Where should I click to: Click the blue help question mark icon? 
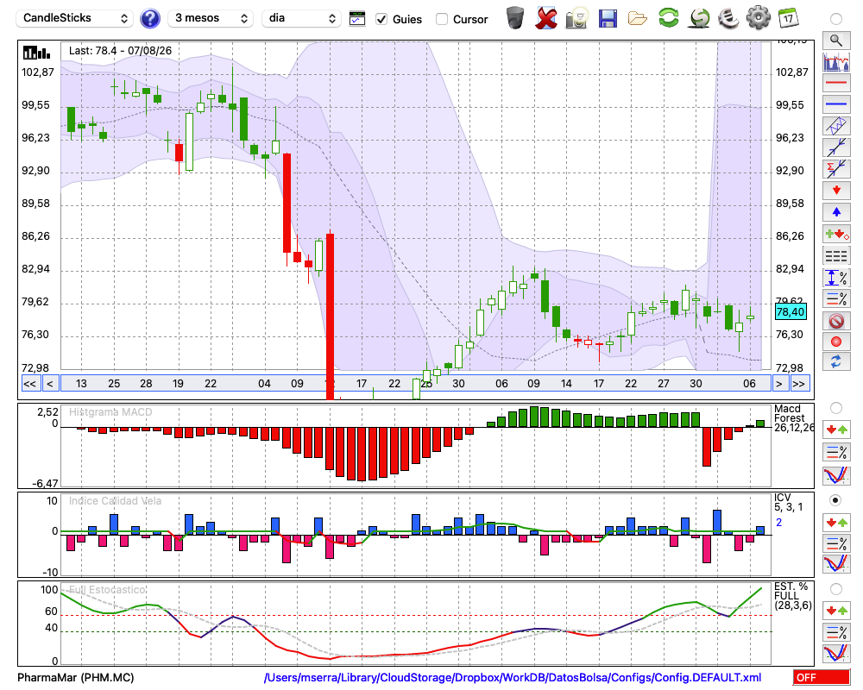tap(149, 19)
